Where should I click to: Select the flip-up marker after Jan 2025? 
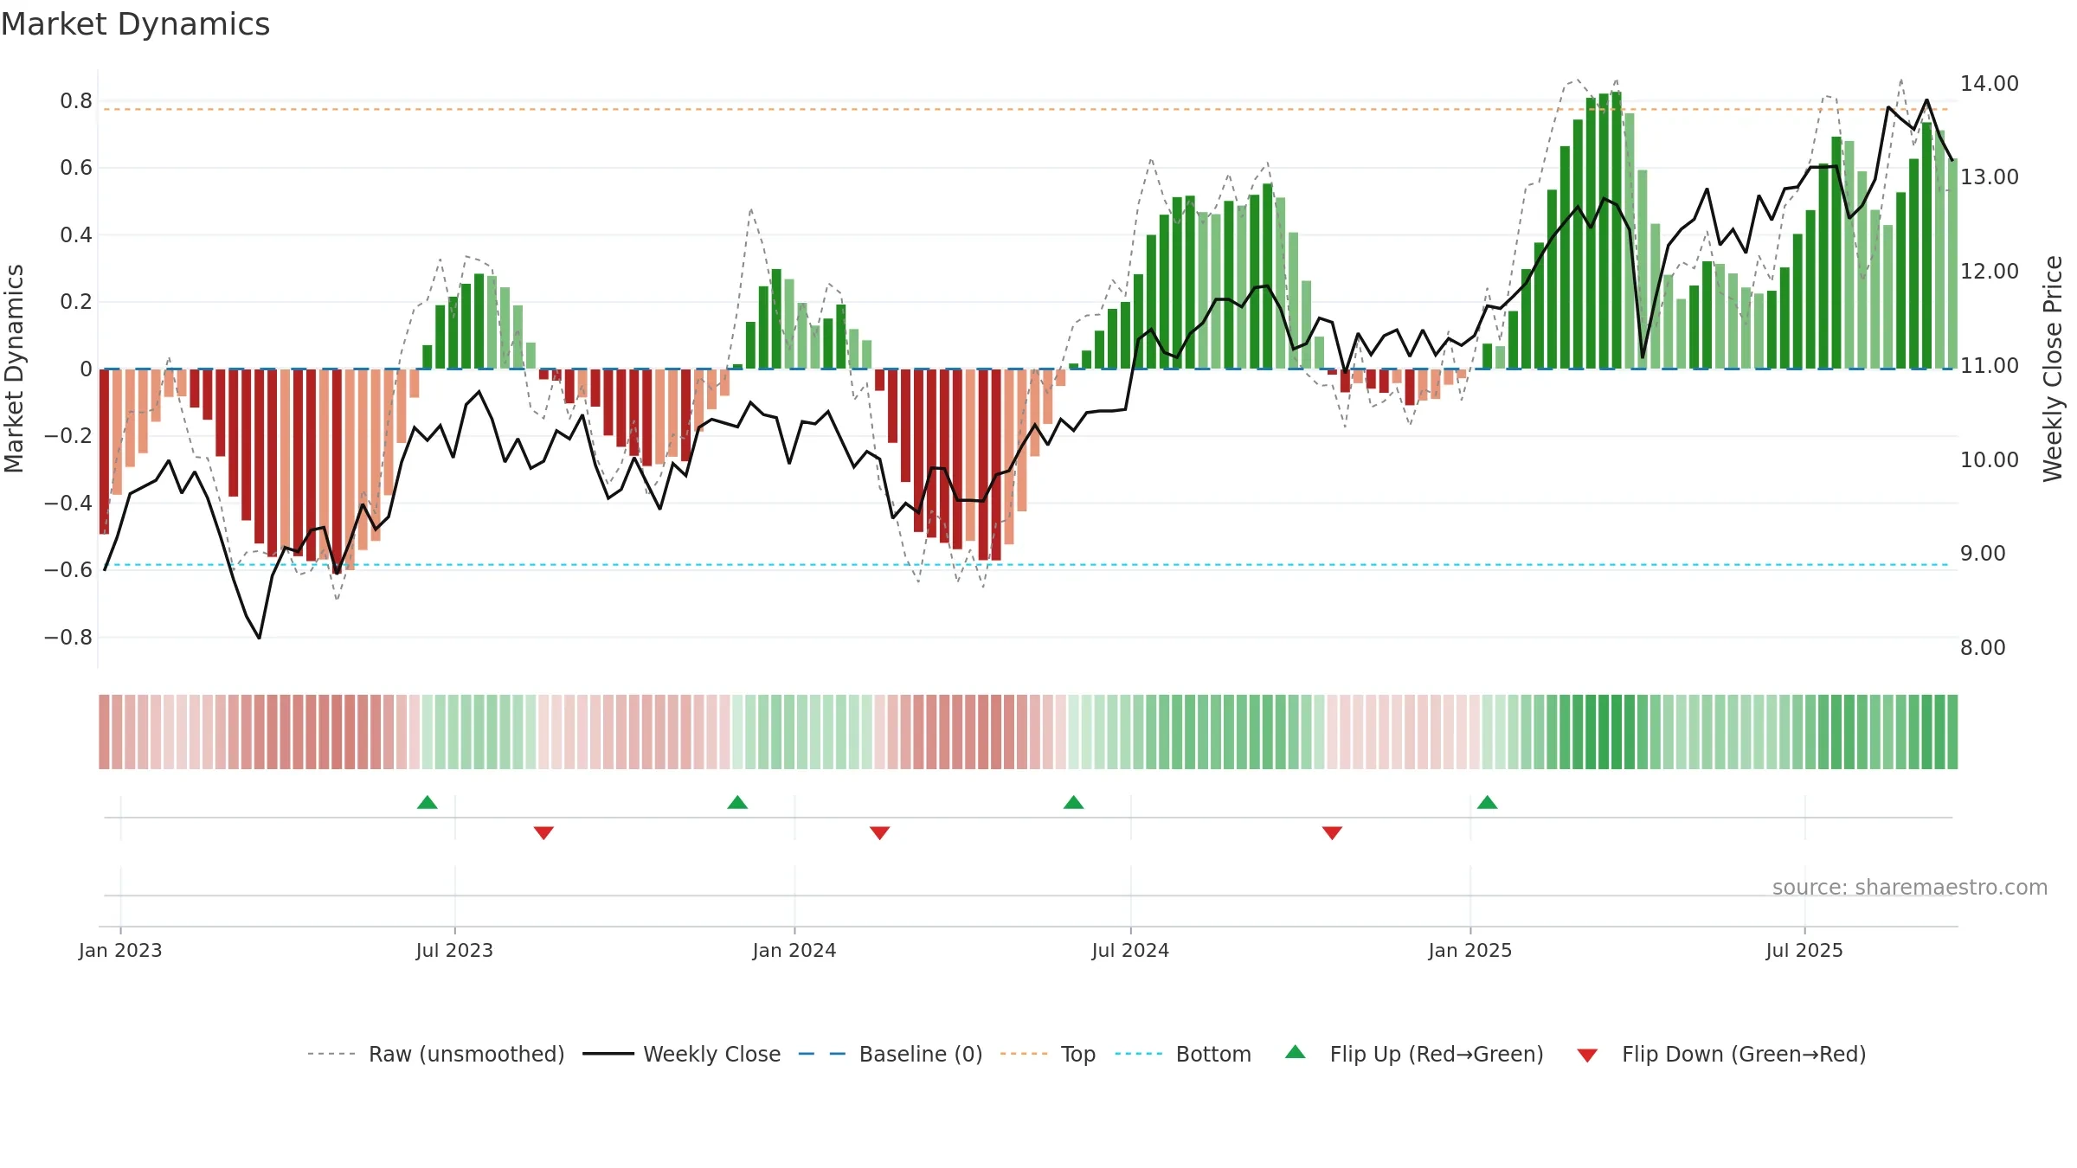click(x=1487, y=802)
